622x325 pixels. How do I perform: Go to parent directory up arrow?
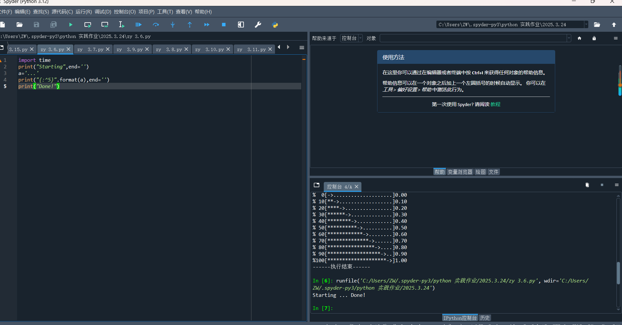point(614,25)
